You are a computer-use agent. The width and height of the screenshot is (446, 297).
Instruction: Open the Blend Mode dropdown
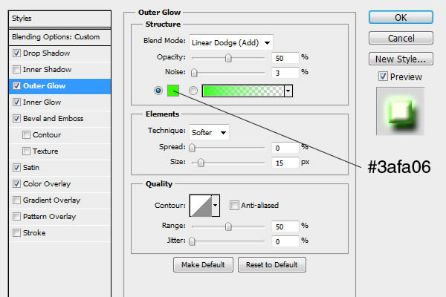231,42
